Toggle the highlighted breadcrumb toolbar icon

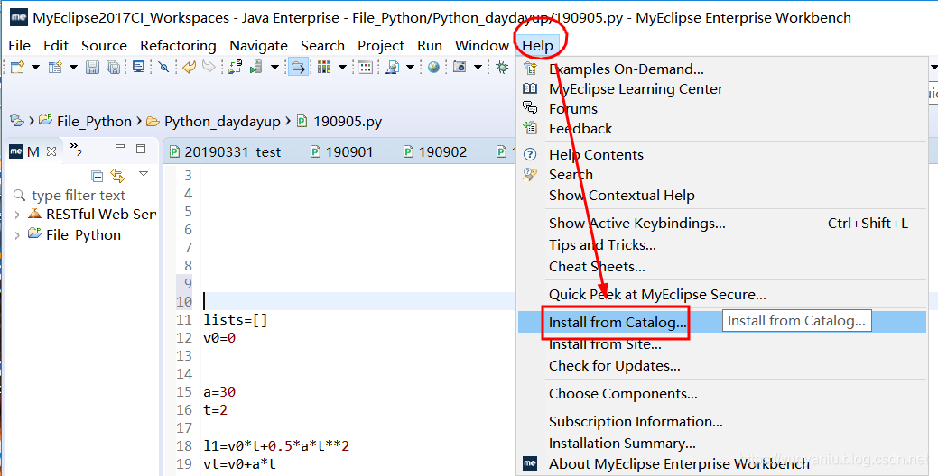[298, 67]
